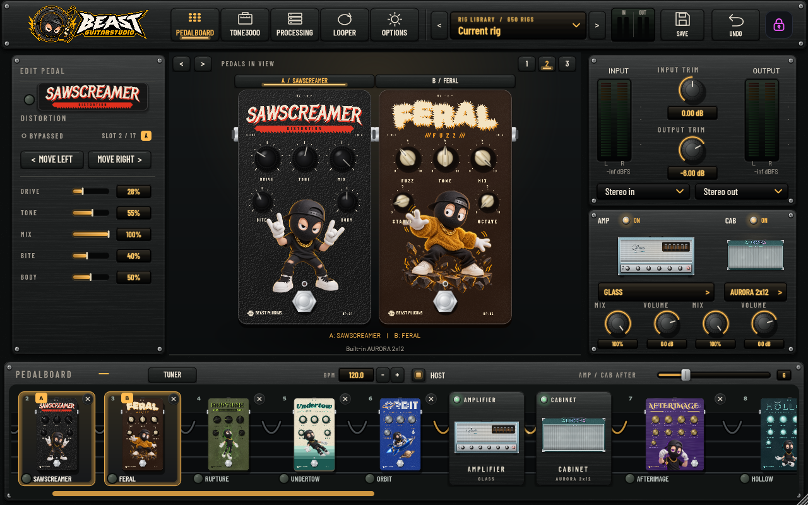Select the Undertow pedal thumbnail
This screenshot has height=505, width=808.
pos(314,434)
